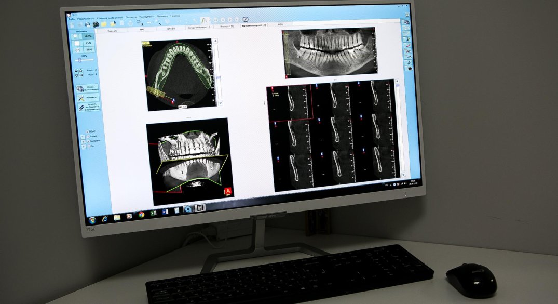
Task: Click the Удалить изображение button
Action: tap(89, 107)
